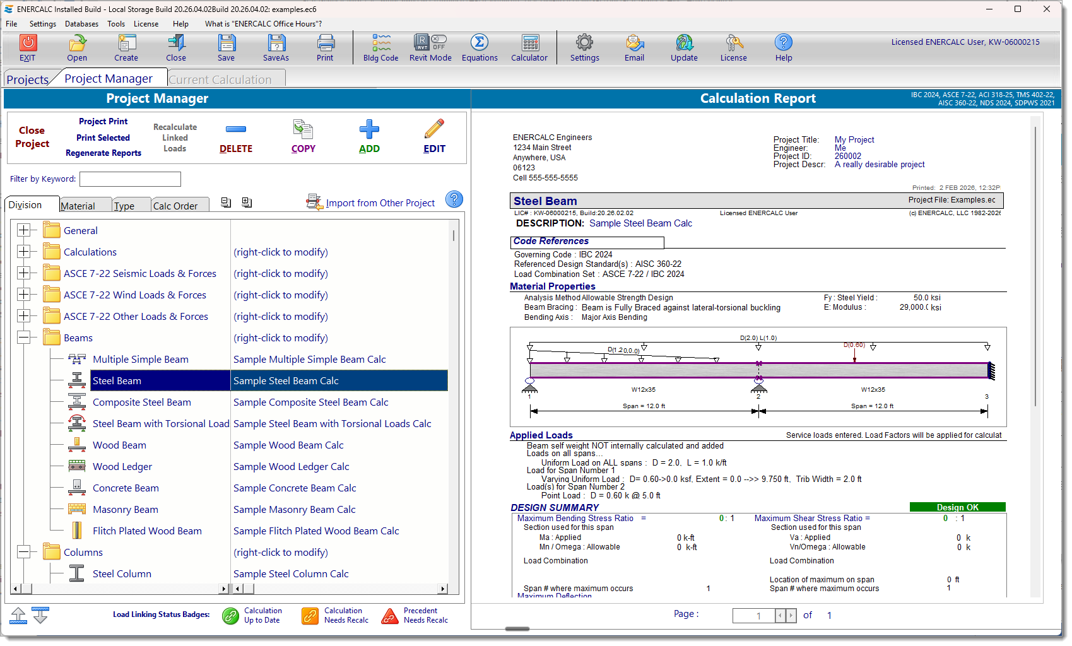Select the Masonry Beam tree item
Image resolution: width=1072 pixels, height=646 pixels.
(126, 509)
